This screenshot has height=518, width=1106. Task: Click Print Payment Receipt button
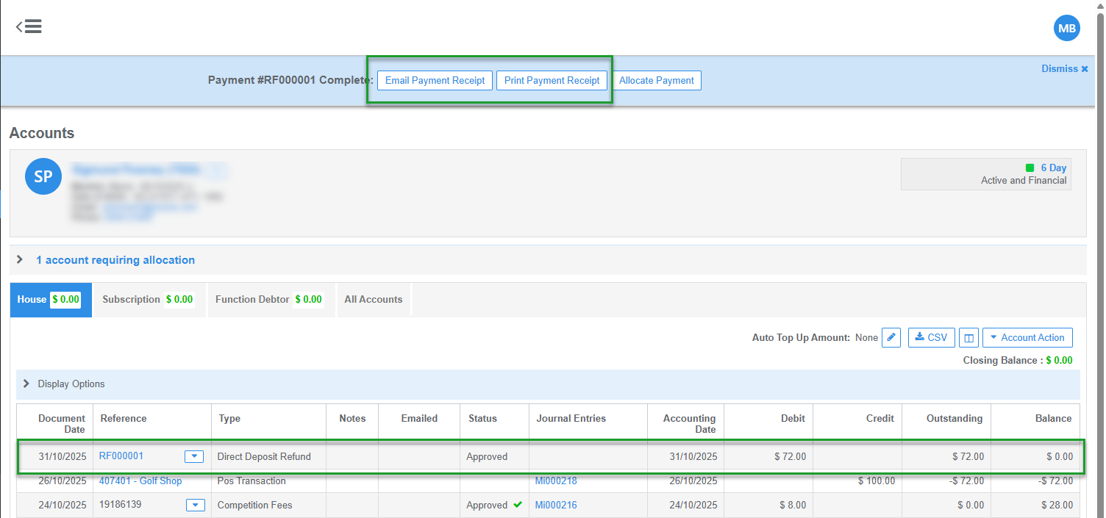pyautogui.click(x=552, y=80)
